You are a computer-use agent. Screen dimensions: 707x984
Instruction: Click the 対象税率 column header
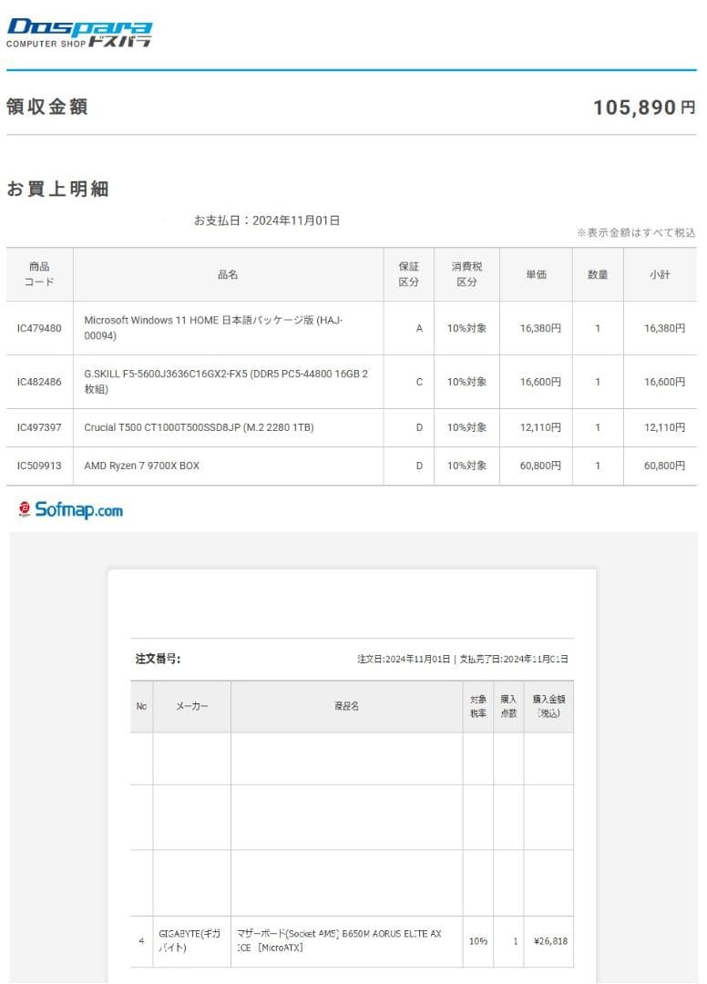478,706
